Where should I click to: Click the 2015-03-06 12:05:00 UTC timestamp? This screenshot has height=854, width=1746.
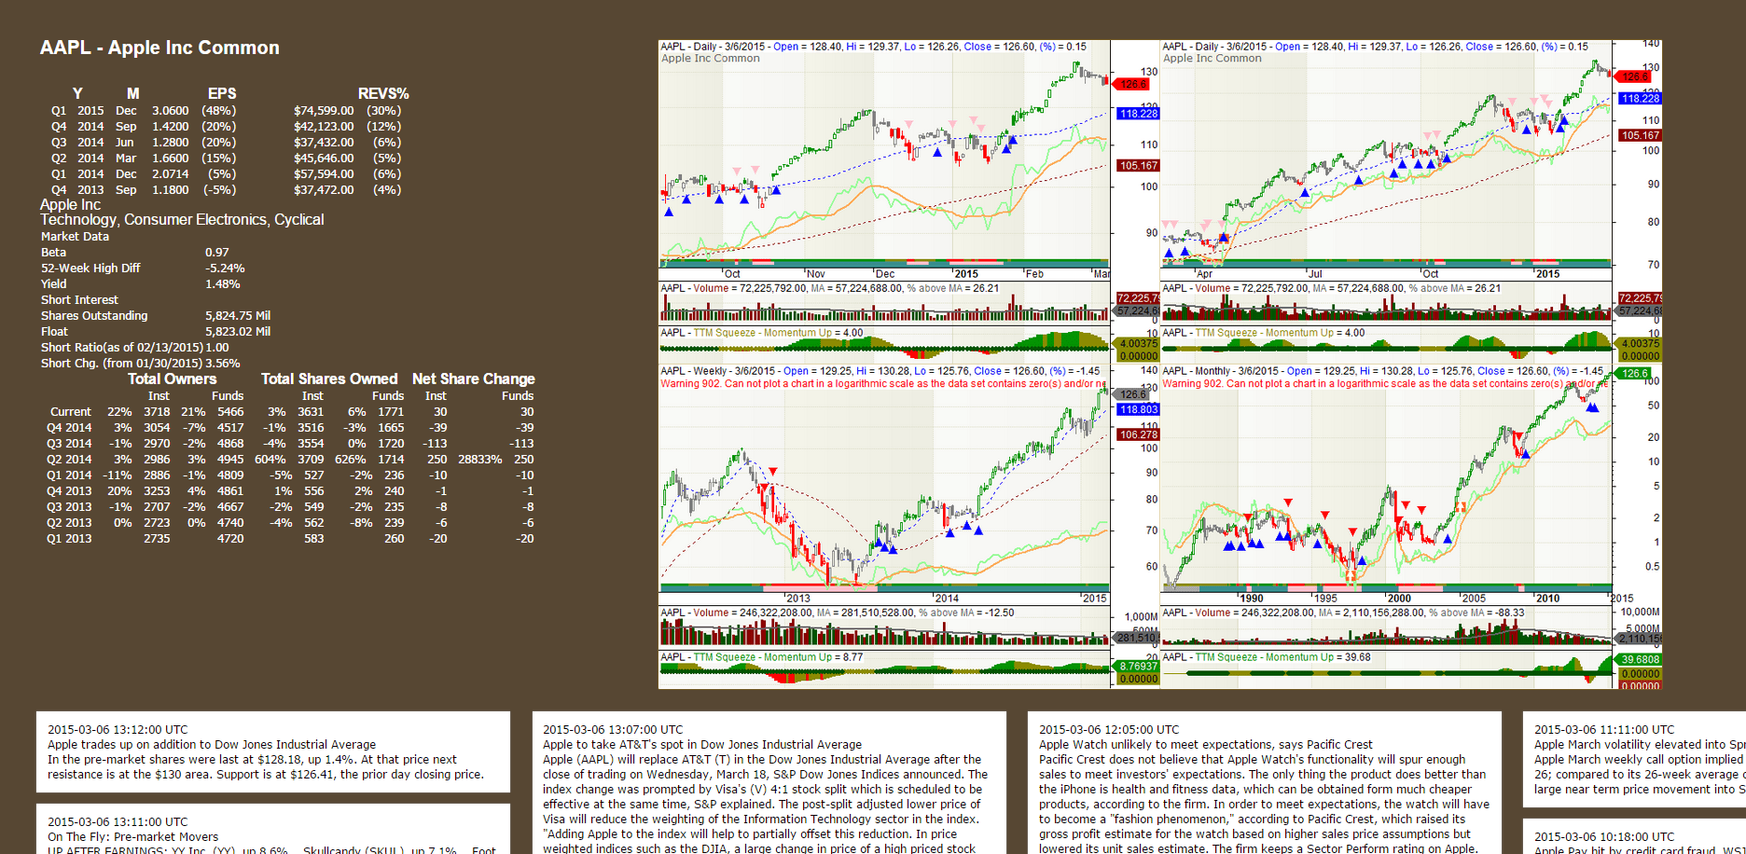click(x=1109, y=730)
